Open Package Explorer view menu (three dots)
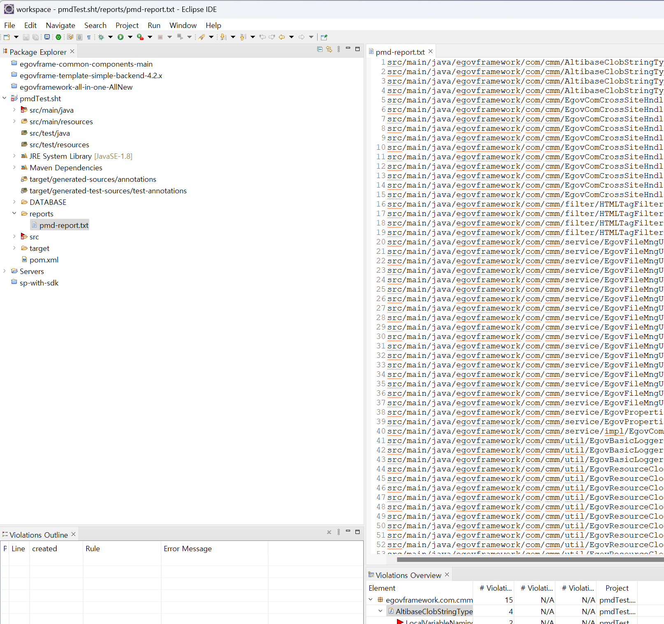The height and width of the screenshot is (624, 664). click(x=339, y=49)
